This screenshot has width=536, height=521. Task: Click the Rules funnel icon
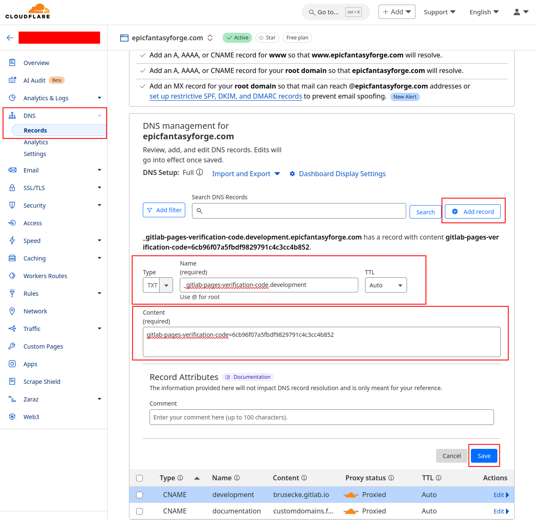12,293
